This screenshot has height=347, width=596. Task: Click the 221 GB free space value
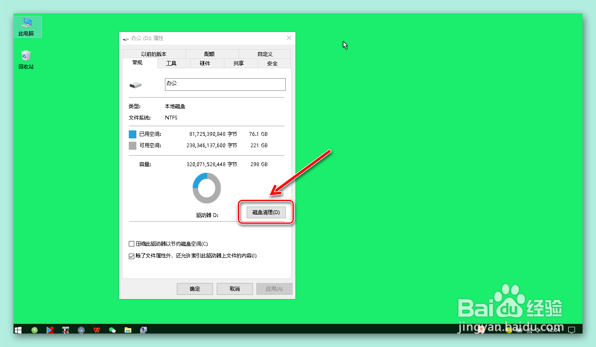(259, 146)
